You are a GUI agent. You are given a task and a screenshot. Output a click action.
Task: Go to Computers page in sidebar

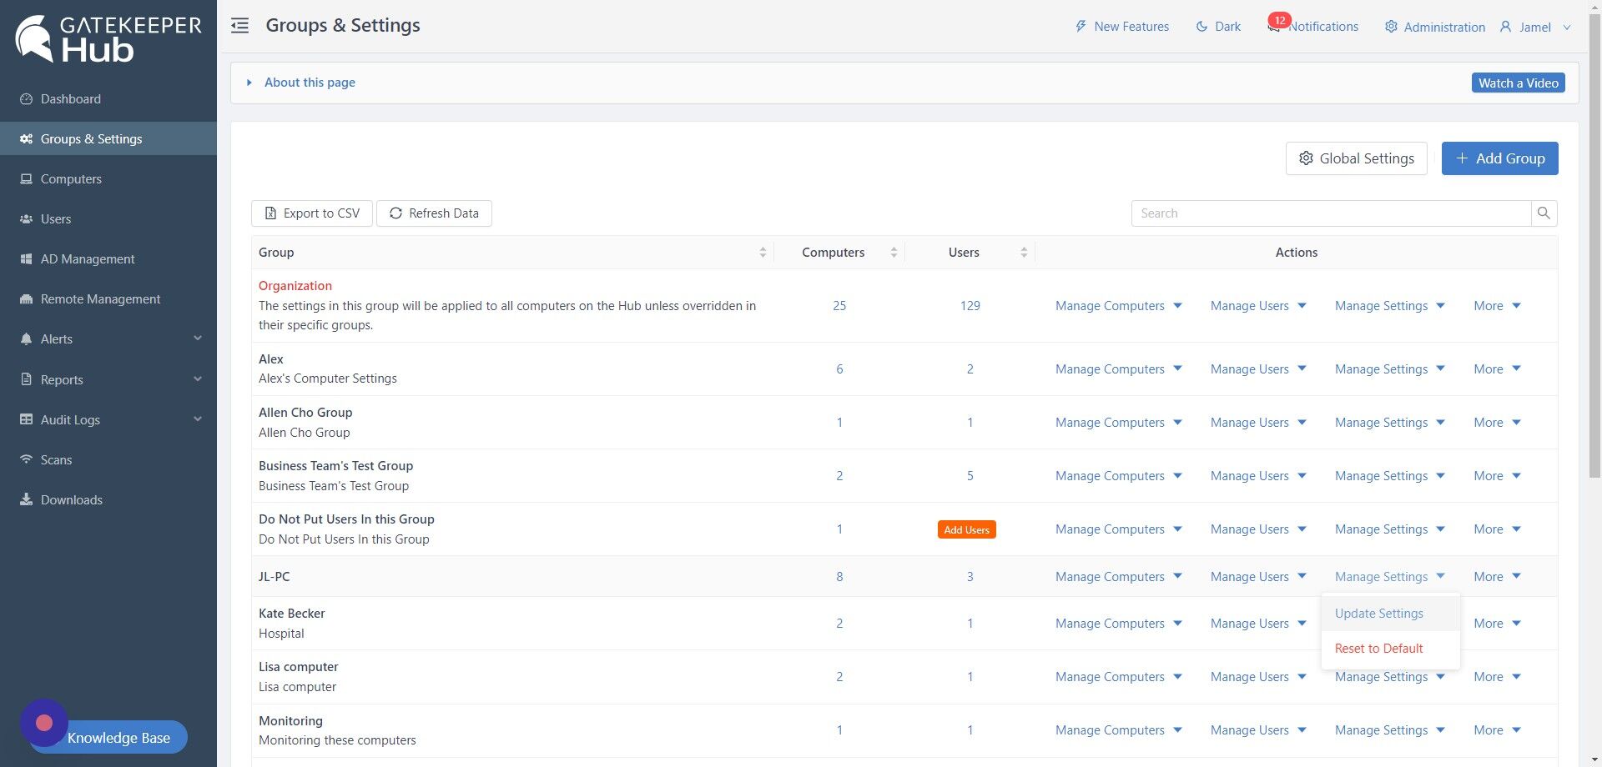pyautogui.click(x=108, y=178)
